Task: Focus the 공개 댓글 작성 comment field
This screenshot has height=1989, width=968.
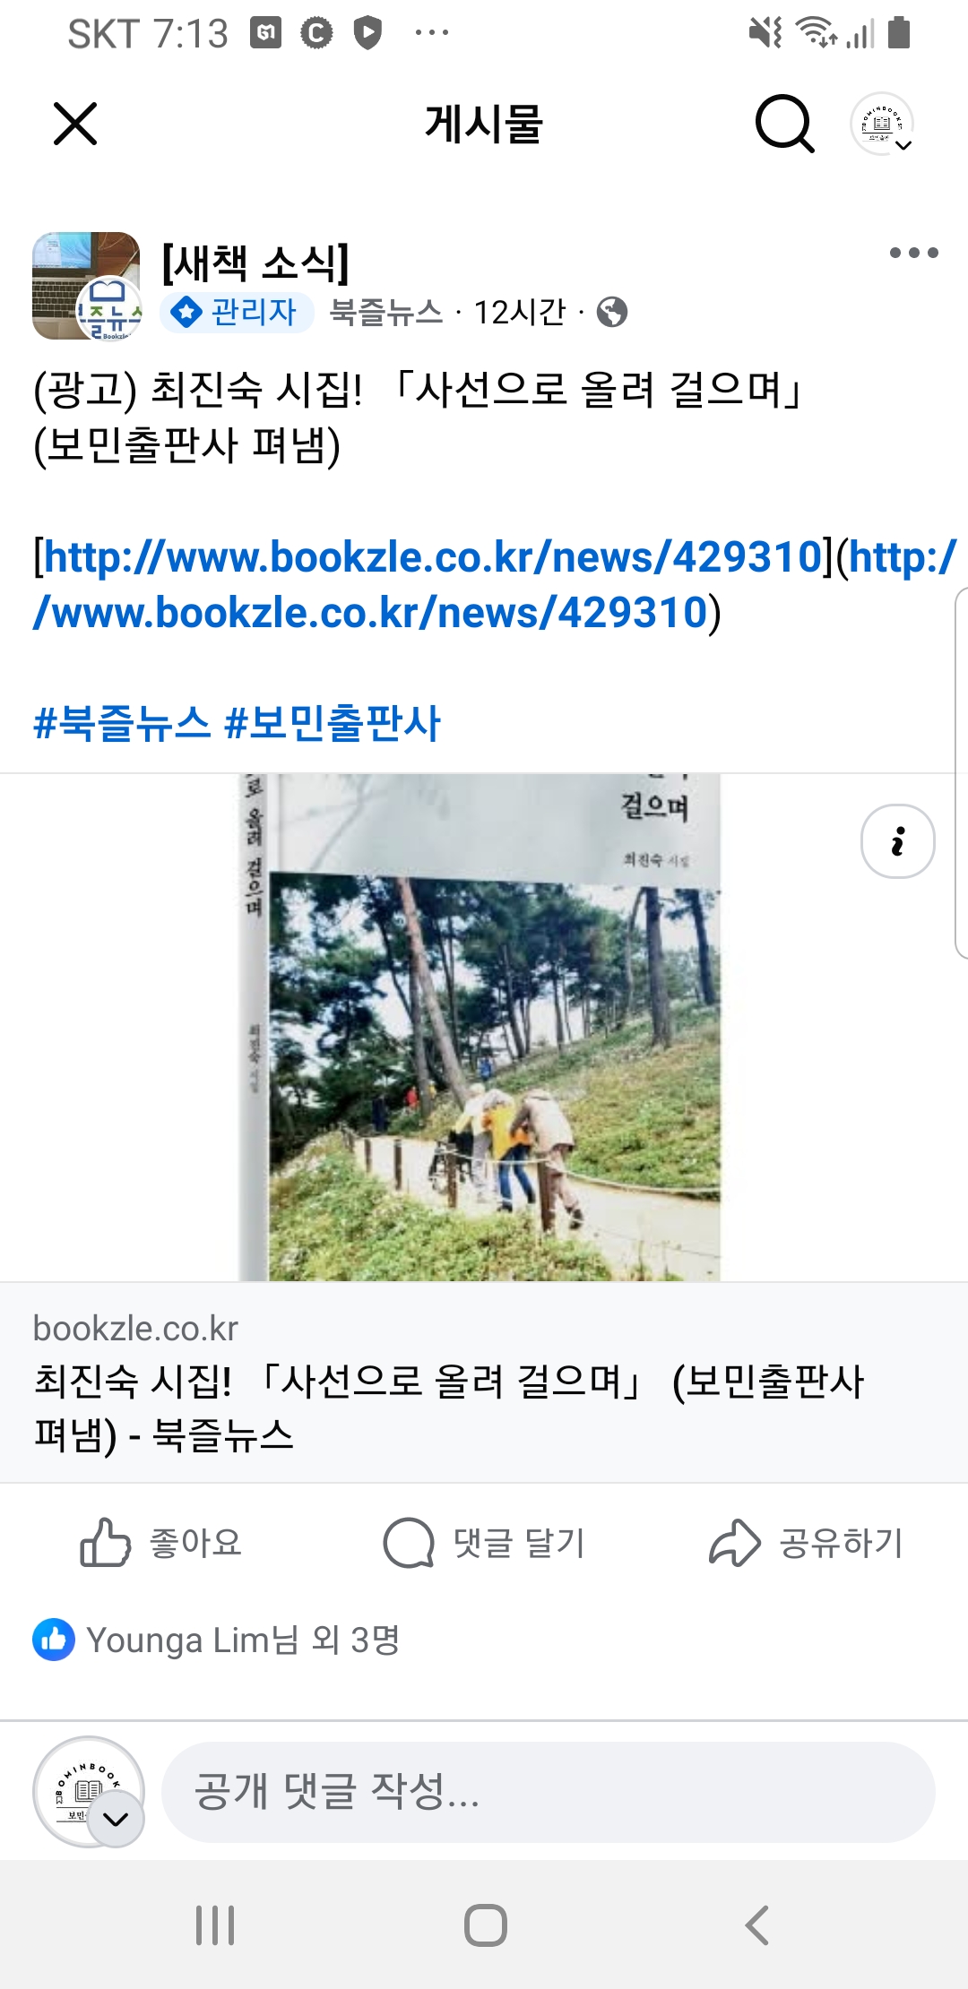Action: pos(549,1792)
